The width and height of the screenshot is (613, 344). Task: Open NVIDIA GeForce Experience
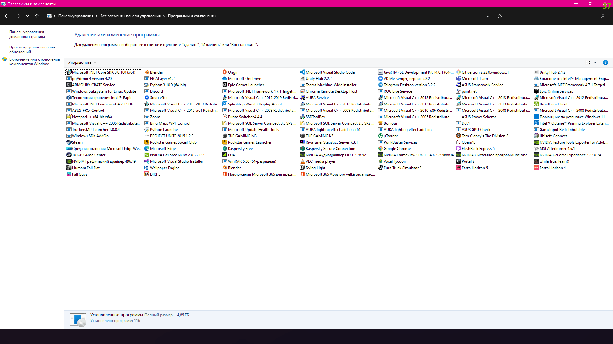click(x=570, y=154)
